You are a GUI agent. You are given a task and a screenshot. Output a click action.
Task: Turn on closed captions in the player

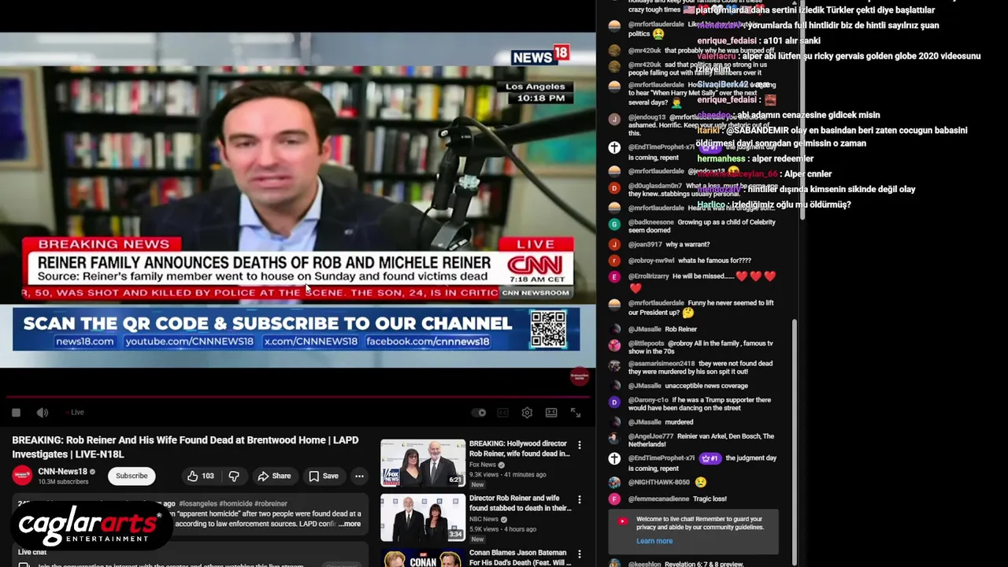pyautogui.click(x=503, y=413)
